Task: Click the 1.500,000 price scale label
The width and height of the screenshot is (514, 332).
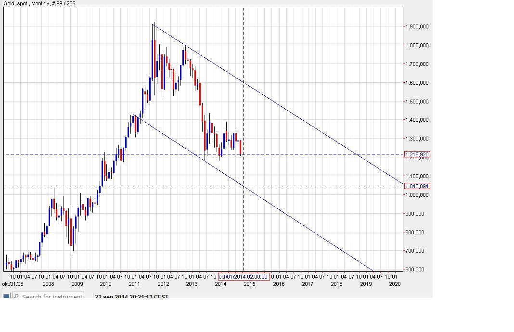Action: point(417,102)
